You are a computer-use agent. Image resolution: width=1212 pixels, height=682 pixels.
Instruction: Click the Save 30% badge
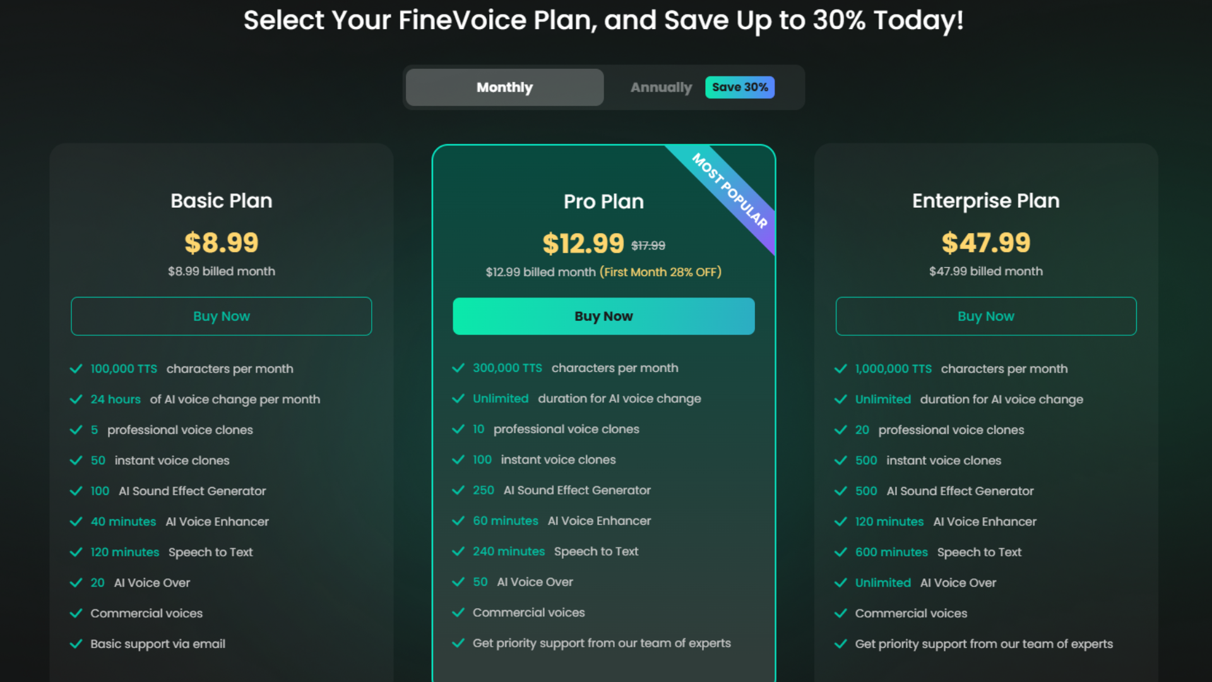[x=740, y=87]
